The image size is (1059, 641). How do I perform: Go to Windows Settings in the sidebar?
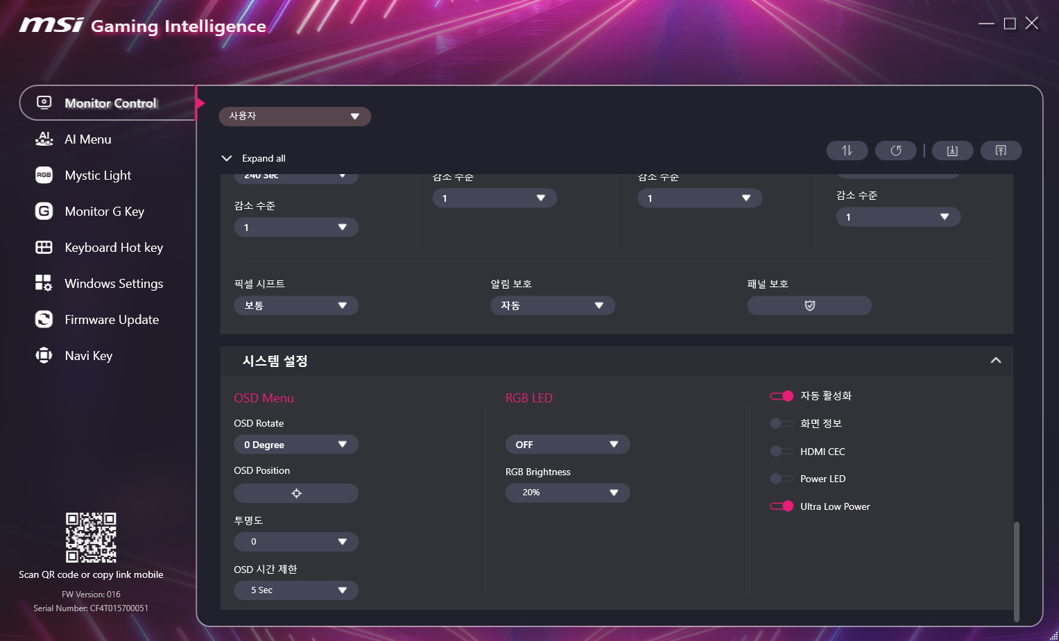pos(113,284)
